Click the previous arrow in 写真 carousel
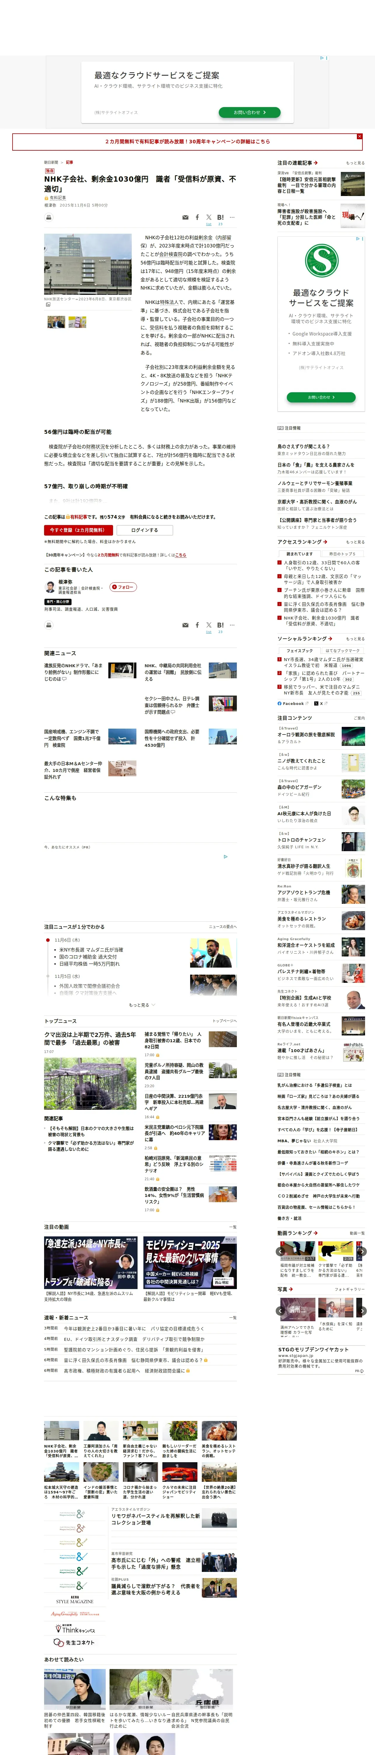Viewport: 375px width, 1755px height. click(x=280, y=1310)
